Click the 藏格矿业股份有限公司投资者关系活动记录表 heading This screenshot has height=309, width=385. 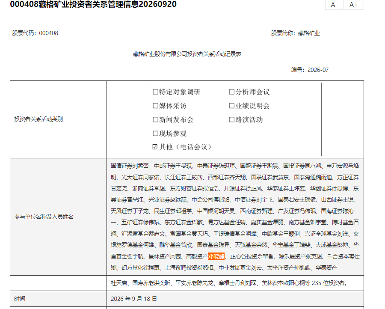(187, 54)
